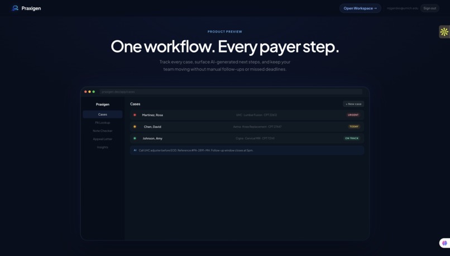This screenshot has width=450, height=256.
Task: Click the PRODUCT PREVIEW label
Action: point(224,32)
